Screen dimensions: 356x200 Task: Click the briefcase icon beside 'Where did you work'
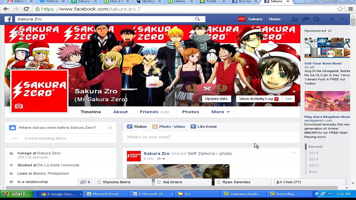click(x=12, y=127)
